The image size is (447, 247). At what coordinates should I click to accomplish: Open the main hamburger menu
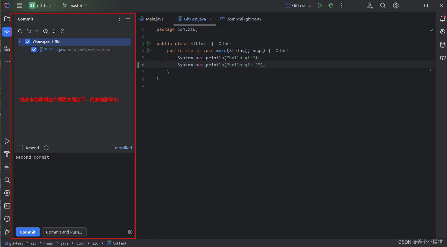[x=19, y=5]
